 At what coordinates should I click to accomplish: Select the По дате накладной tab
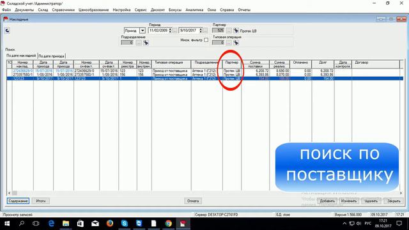[21, 56]
